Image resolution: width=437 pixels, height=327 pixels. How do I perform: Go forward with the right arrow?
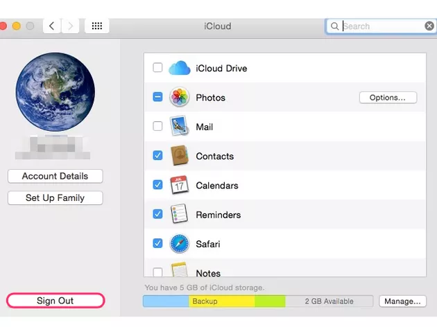pos(70,26)
